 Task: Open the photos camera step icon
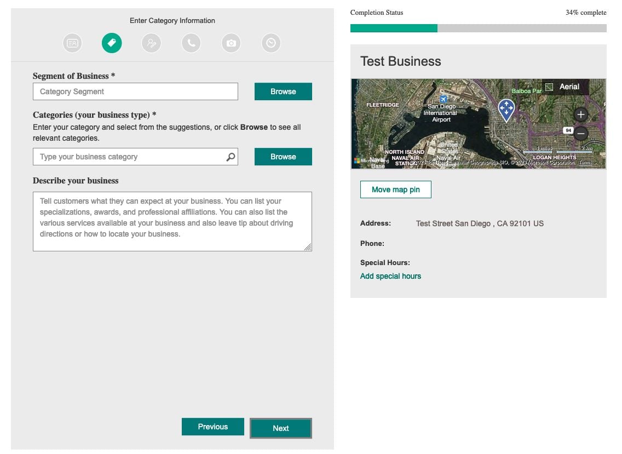(x=231, y=43)
